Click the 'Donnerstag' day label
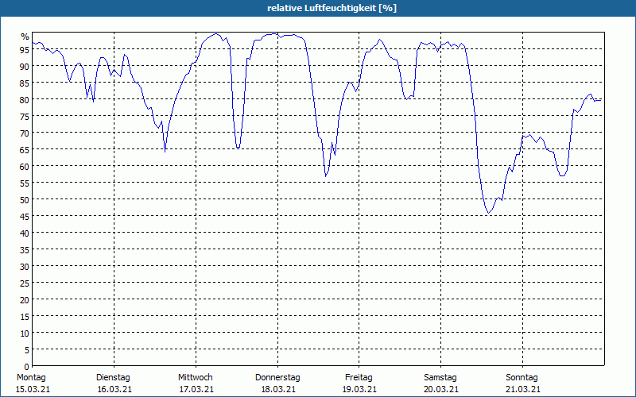Image resolution: width=636 pixels, height=397 pixels. 277,377
